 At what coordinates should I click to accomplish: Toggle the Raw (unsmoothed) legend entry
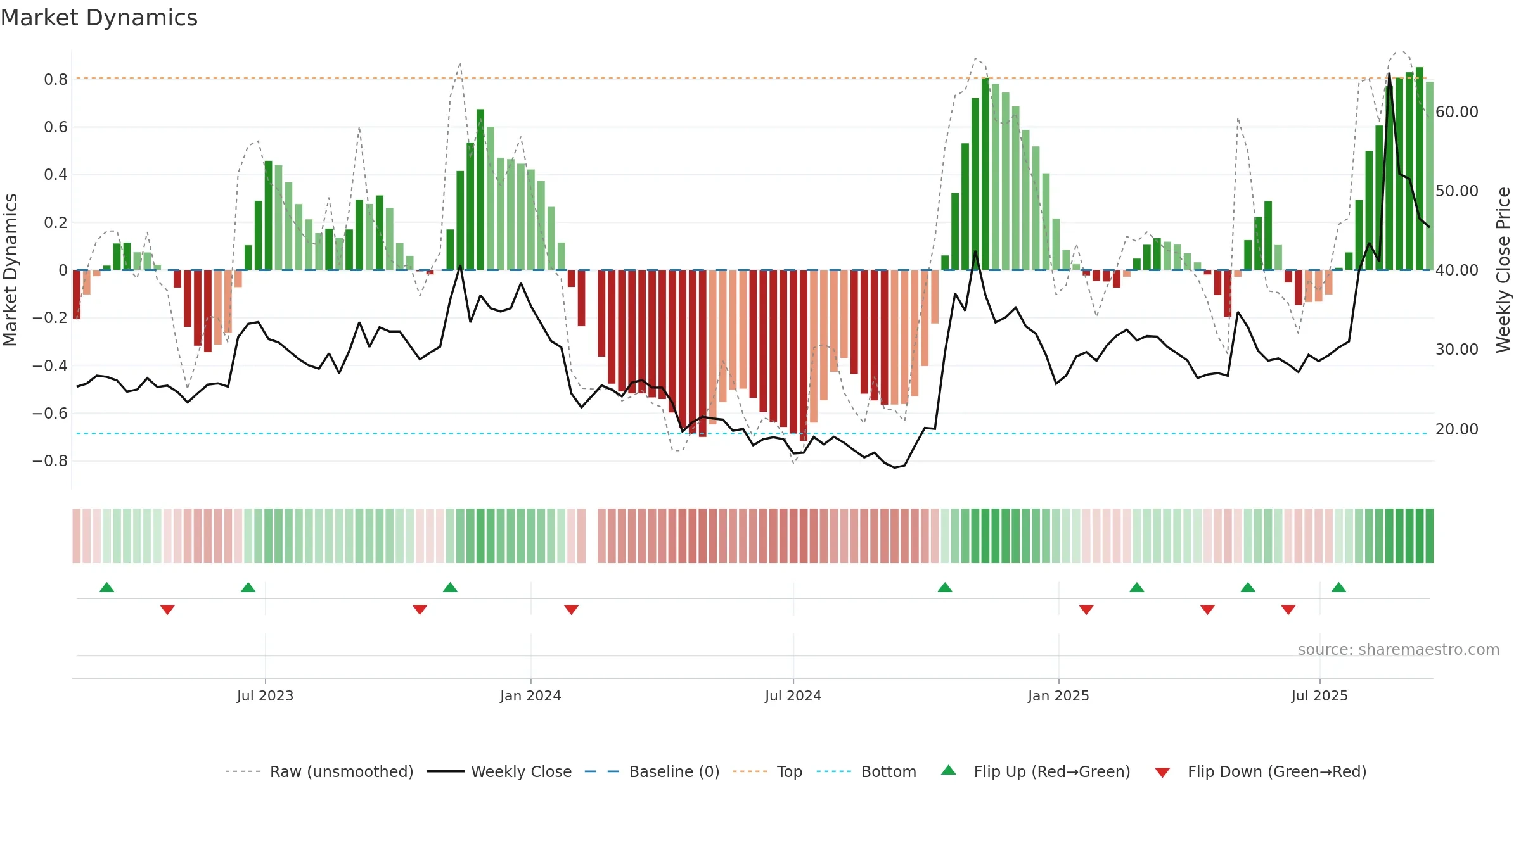point(319,771)
